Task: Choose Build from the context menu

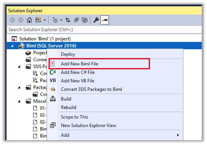Action: tap(115, 99)
